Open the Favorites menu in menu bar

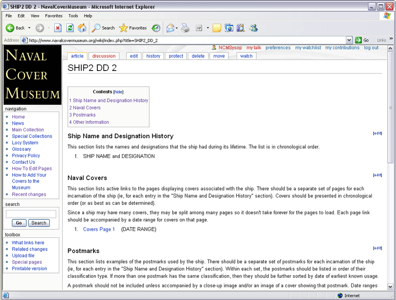54,16
